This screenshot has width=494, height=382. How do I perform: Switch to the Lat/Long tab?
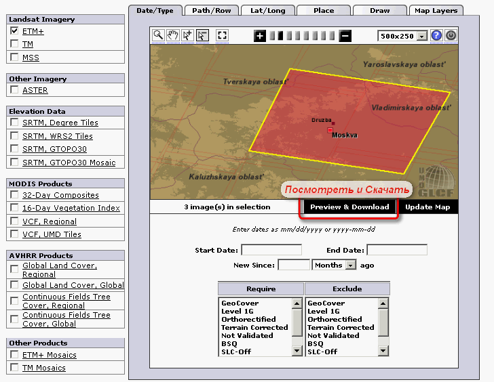pos(268,10)
